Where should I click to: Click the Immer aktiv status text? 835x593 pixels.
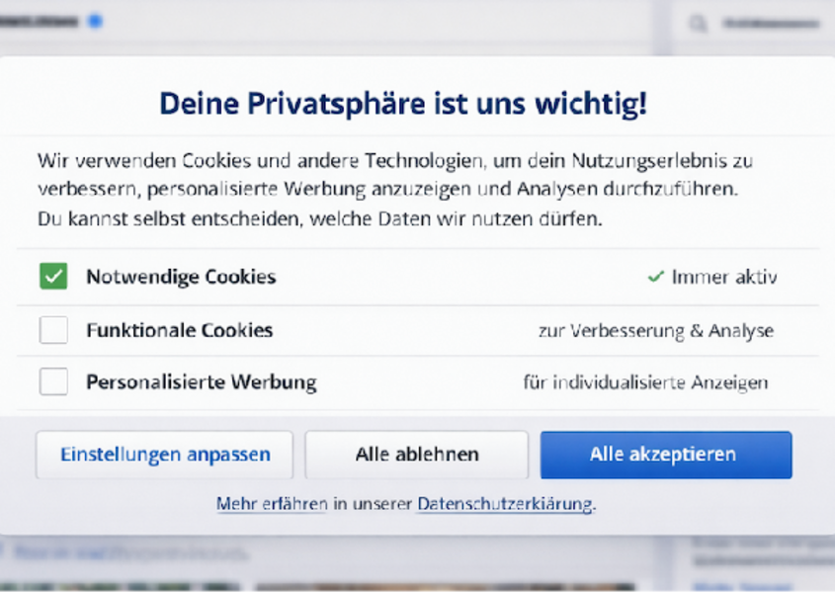(724, 277)
